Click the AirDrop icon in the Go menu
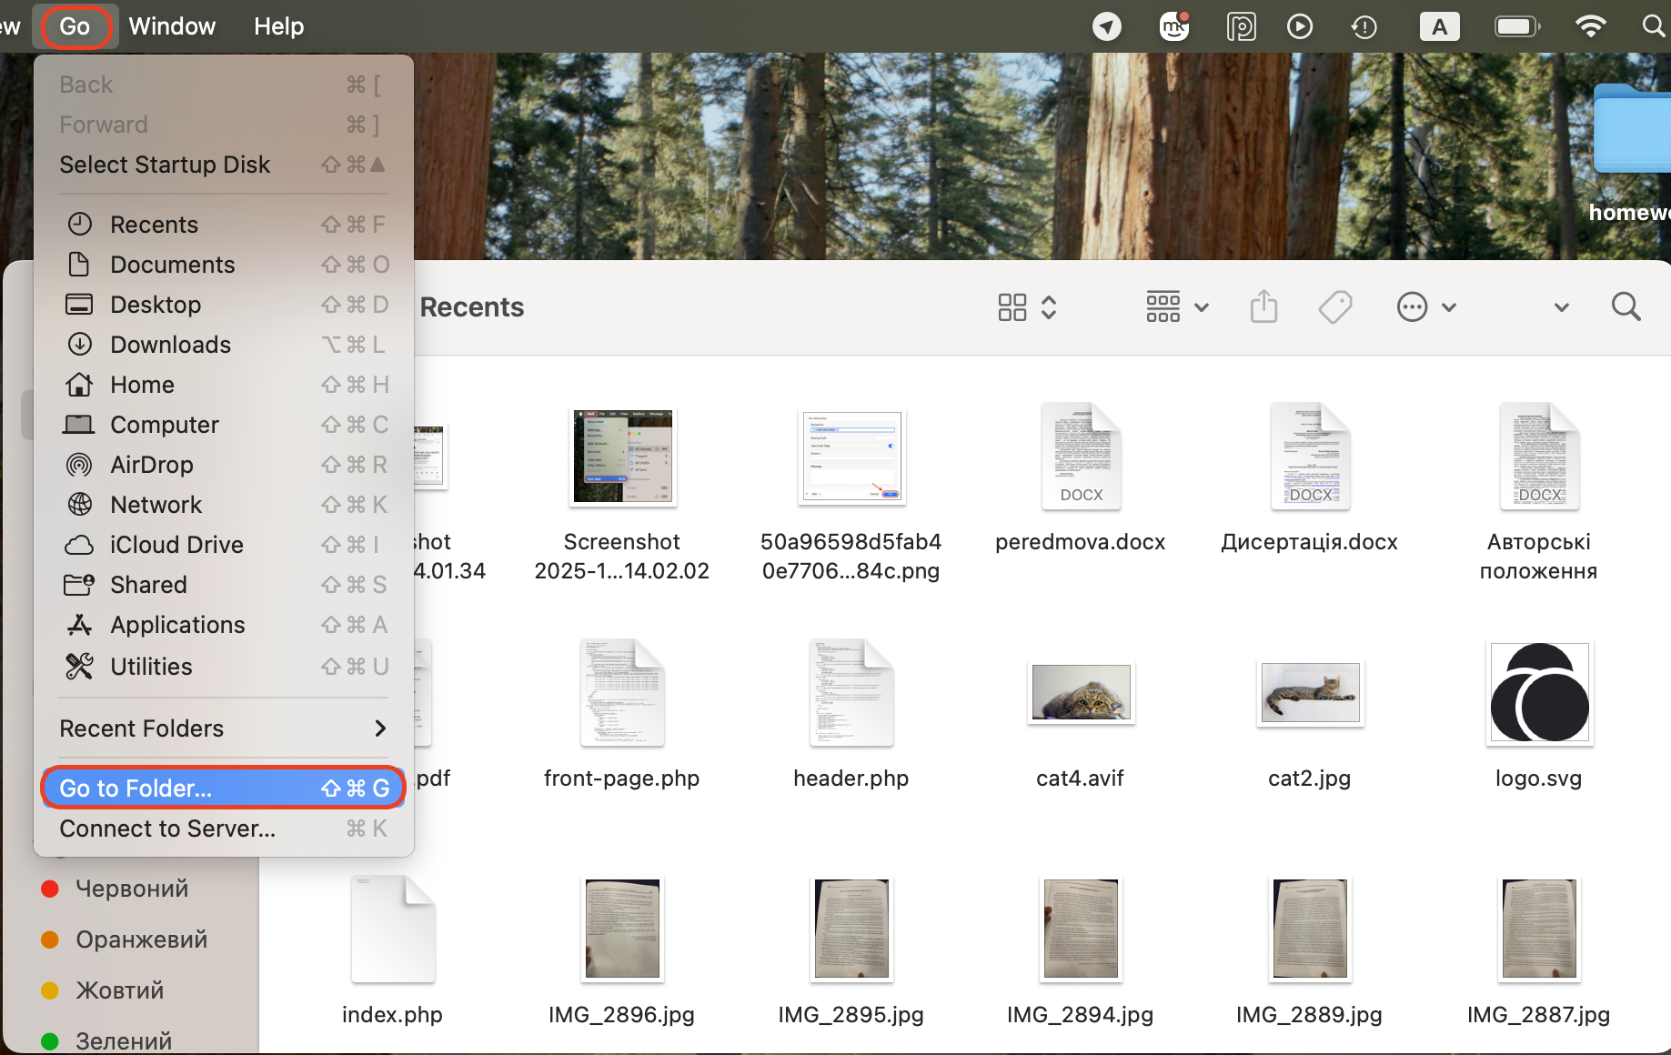 (79, 465)
